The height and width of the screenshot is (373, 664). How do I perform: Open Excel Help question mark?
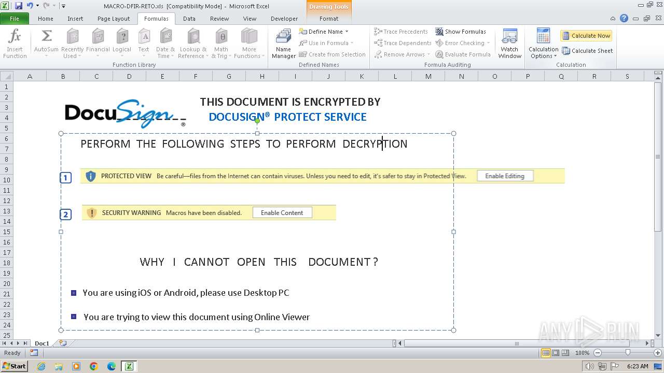point(624,18)
